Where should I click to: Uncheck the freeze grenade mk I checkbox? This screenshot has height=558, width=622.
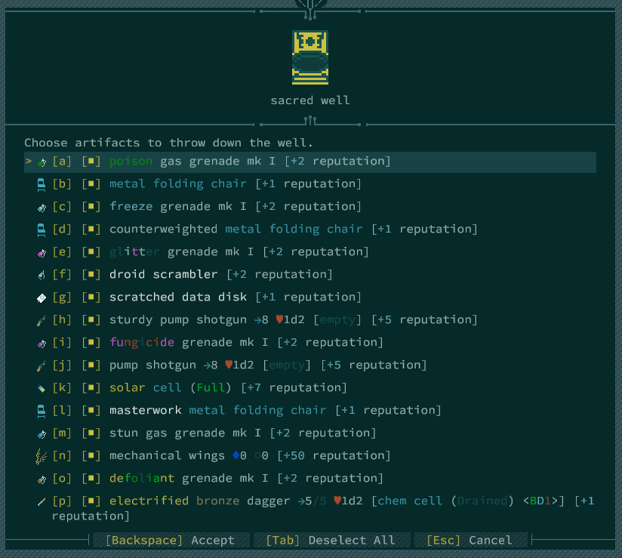pos(91,207)
